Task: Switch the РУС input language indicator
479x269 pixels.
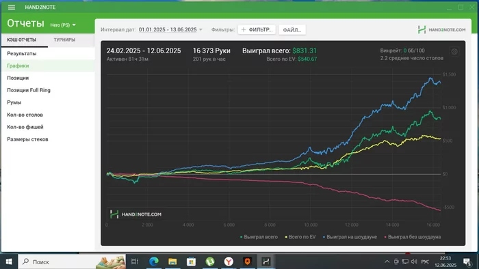Action: click(x=425, y=261)
